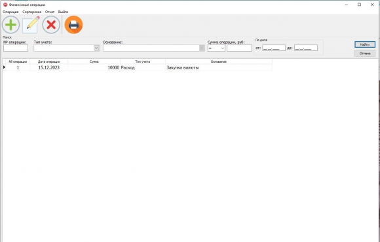Click the date 'до' input field
Viewport: 380px width, 242px height.
306,48
